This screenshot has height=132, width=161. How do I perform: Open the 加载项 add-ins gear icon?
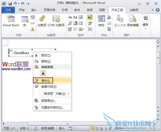pos(42,21)
